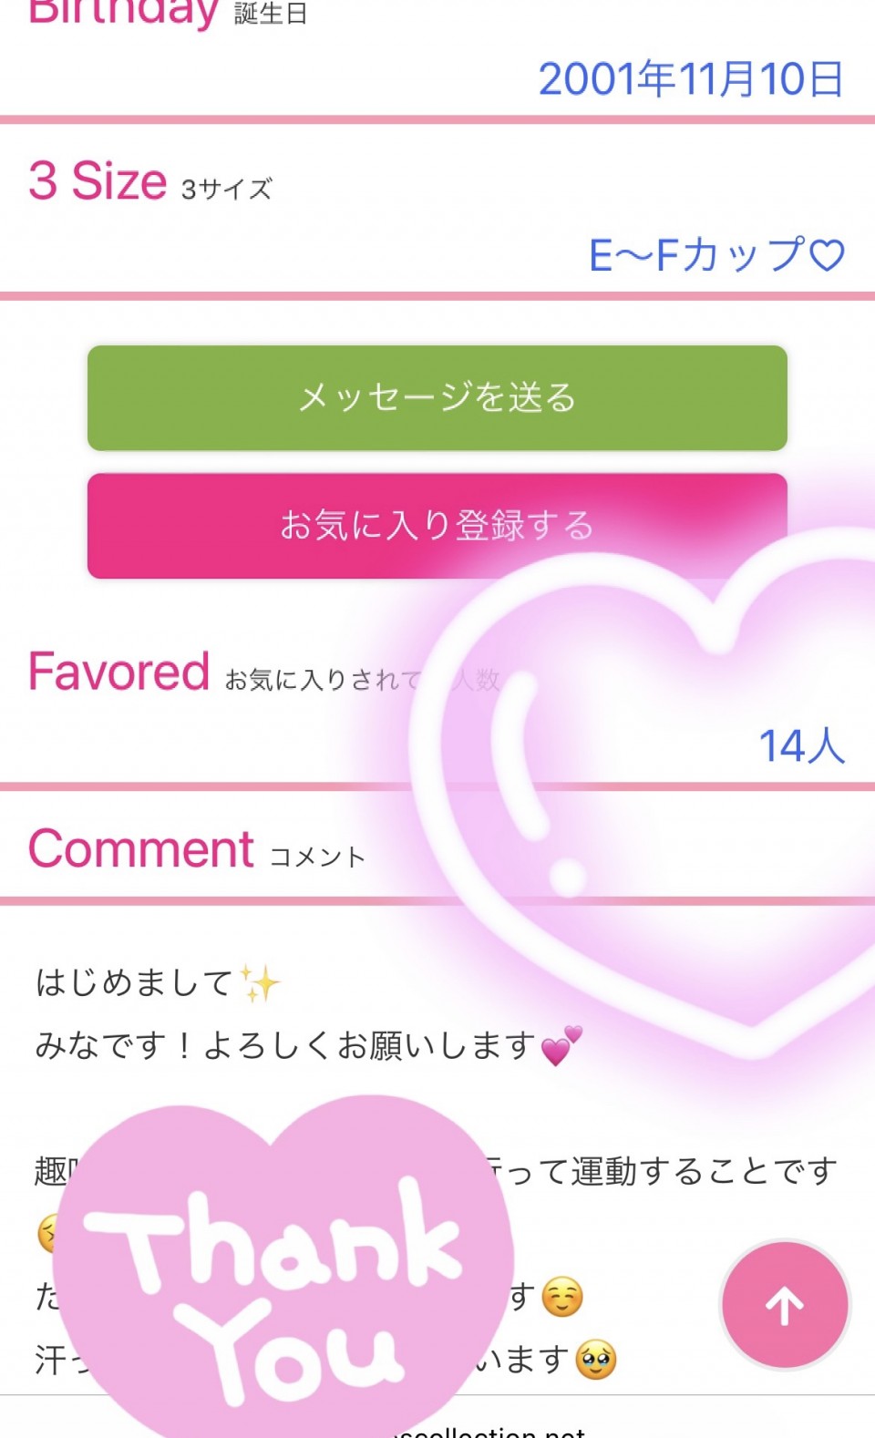Click the 3 Size section heading
Screen dimensions: 875x1438
(x=98, y=180)
